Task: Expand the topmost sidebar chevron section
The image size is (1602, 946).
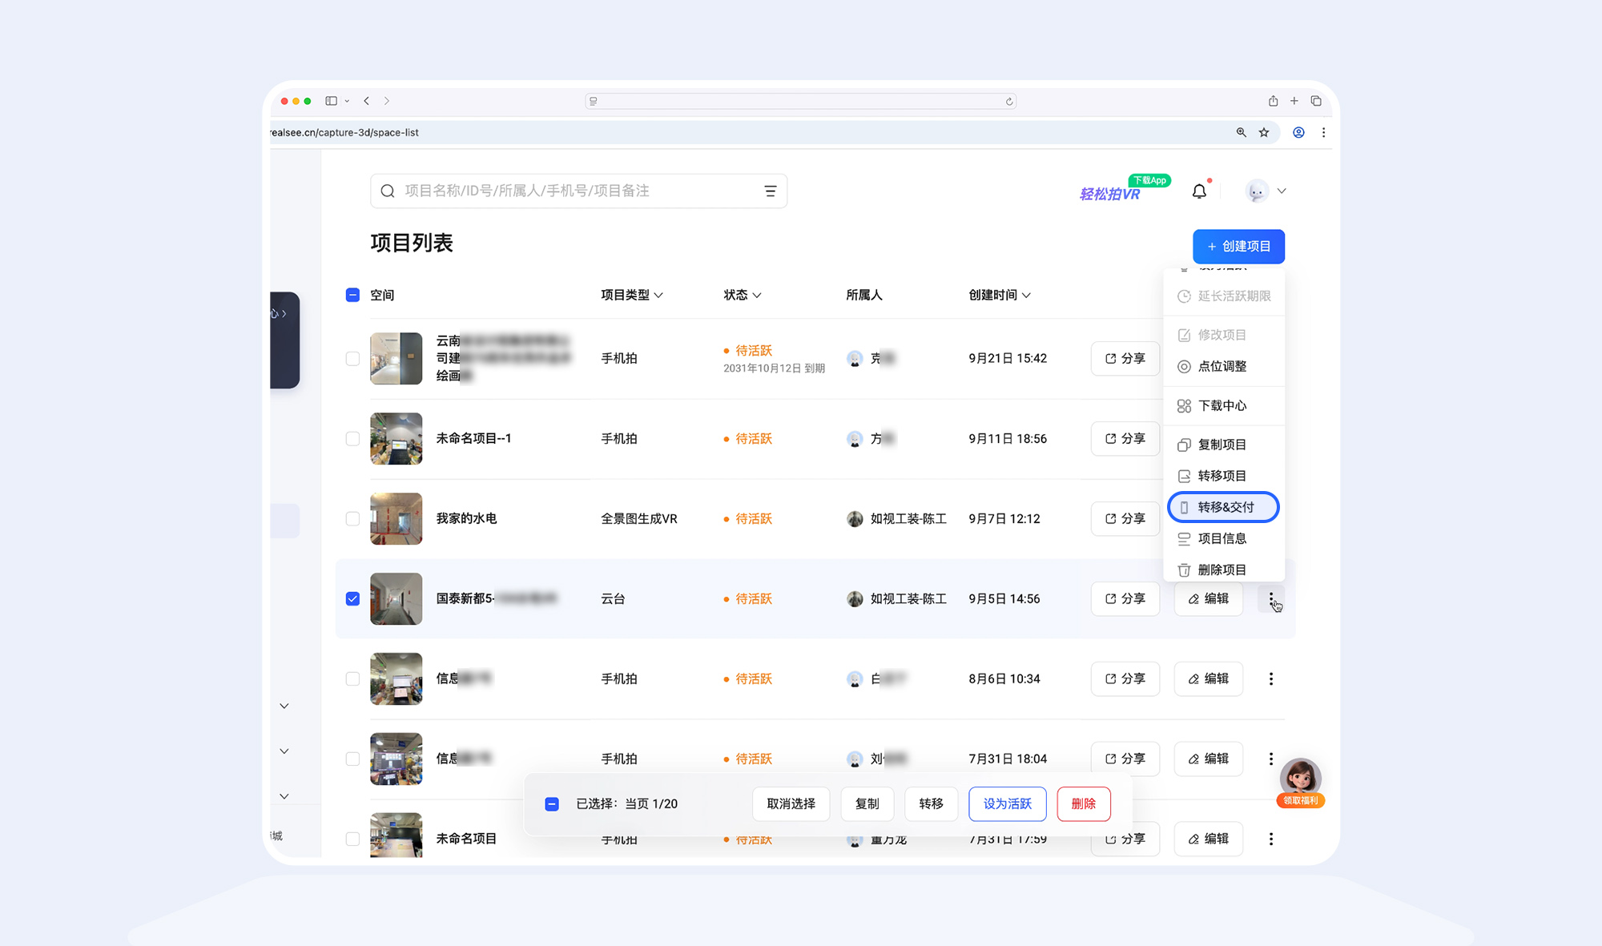Action: point(284,706)
